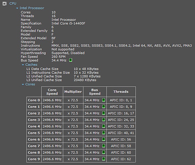
Task: Click the Core 6 bus speed green icon
Action: pos(103,139)
